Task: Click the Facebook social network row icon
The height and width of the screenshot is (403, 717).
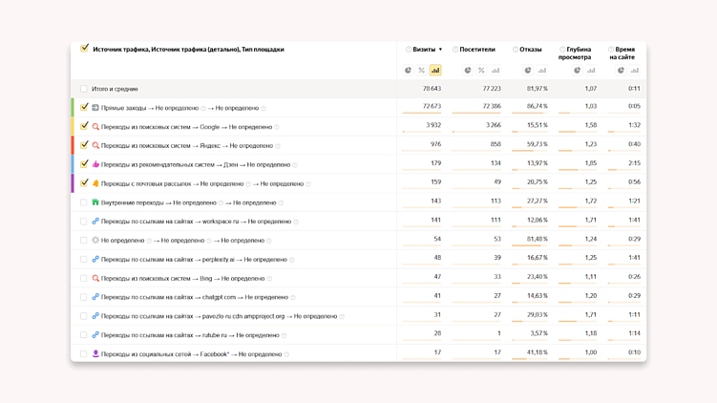Action: [95, 353]
